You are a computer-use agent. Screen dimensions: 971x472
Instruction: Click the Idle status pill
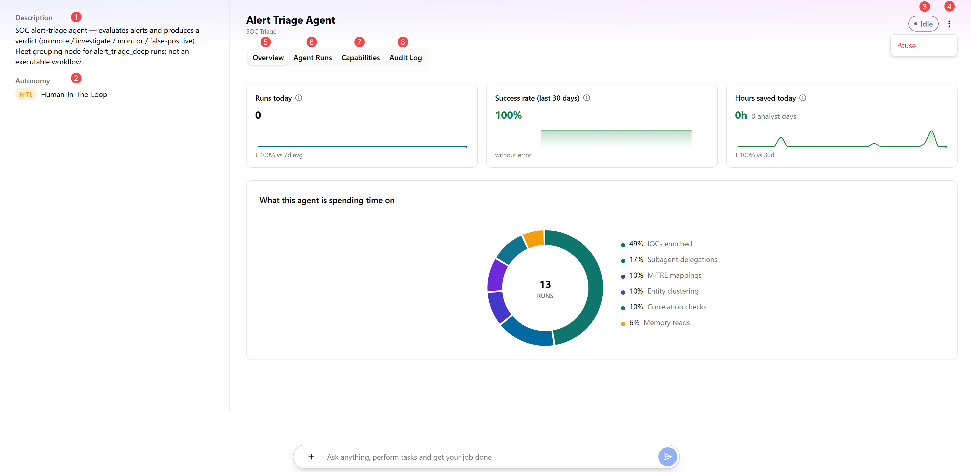point(923,24)
